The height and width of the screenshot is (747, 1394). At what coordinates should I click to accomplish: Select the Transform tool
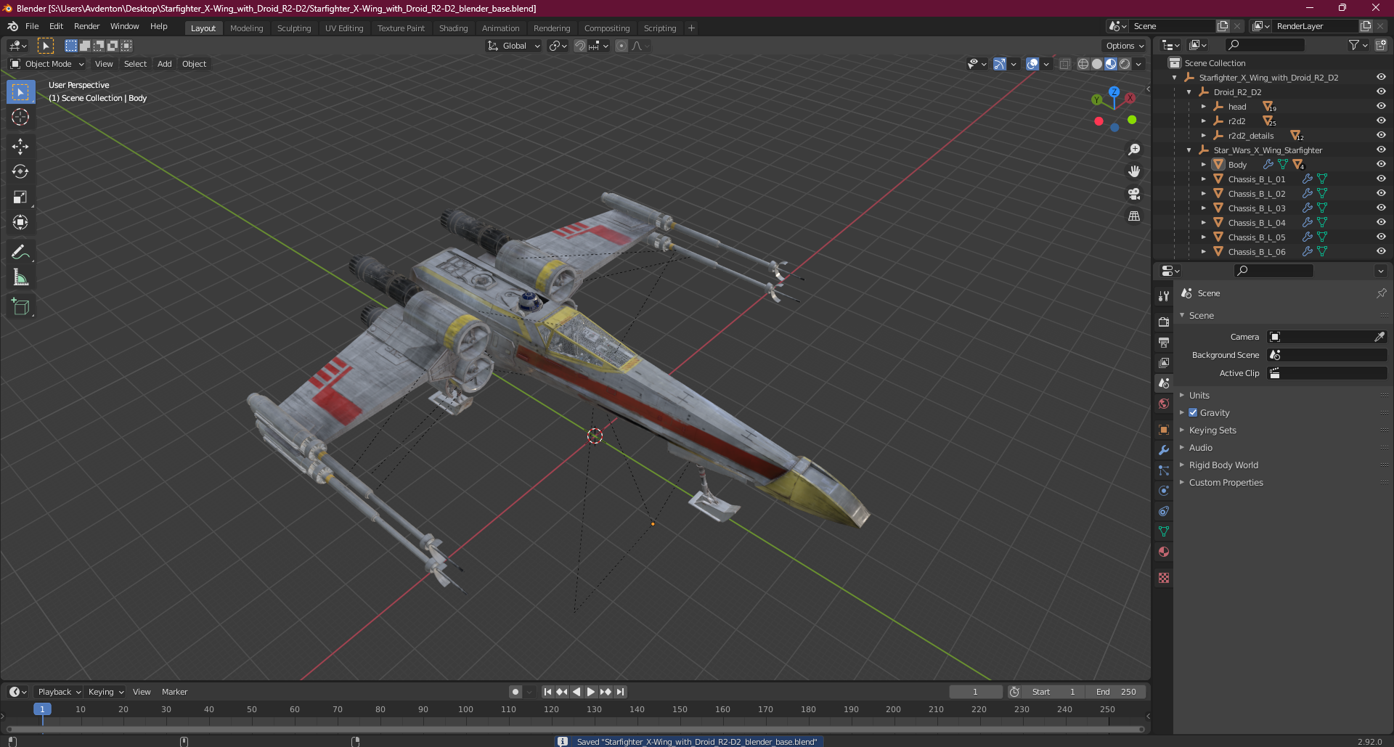point(20,223)
